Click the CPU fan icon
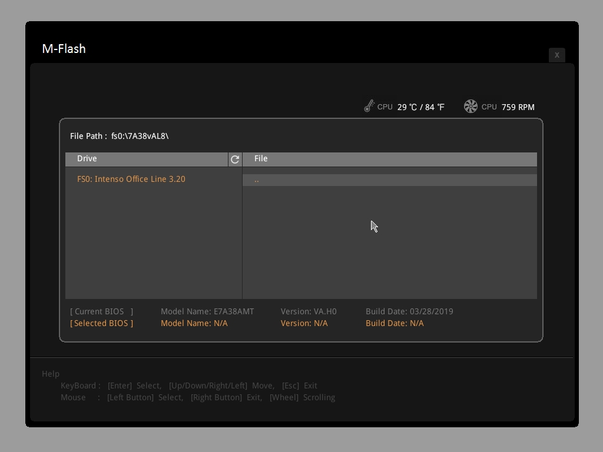The height and width of the screenshot is (452, 603). point(471,106)
